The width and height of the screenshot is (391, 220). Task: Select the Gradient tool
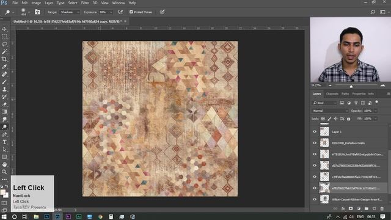(x=4, y=112)
